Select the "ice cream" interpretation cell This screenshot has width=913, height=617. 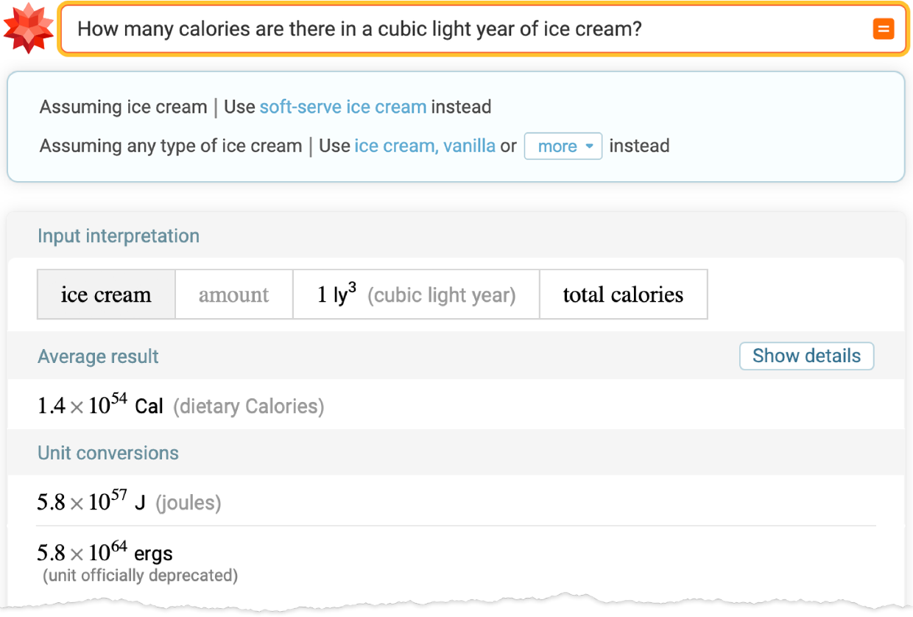(x=106, y=295)
